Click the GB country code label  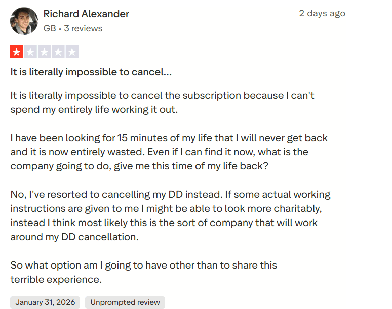(49, 28)
